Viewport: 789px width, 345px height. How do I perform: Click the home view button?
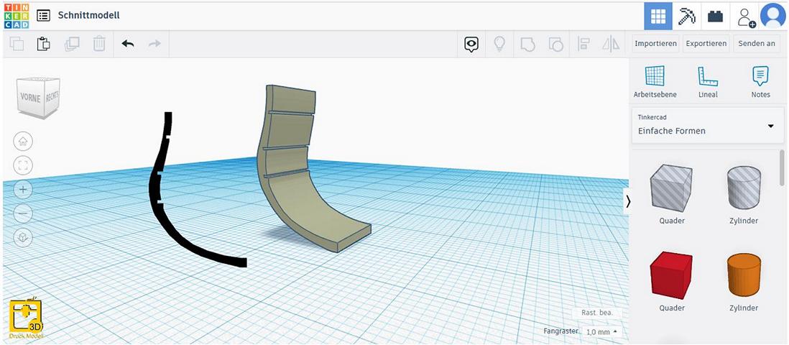tap(23, 142)
